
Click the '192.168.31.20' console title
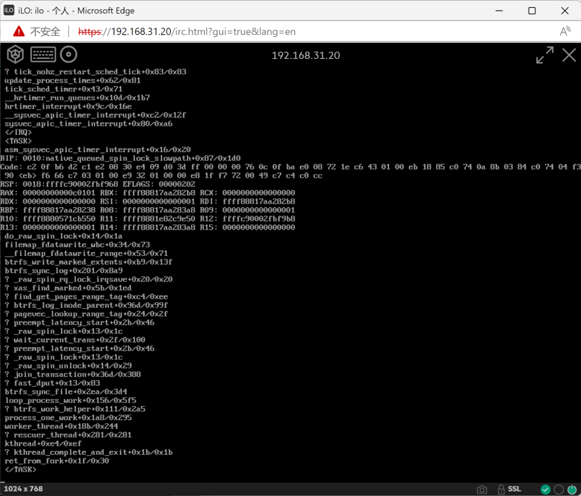point(306,56)
